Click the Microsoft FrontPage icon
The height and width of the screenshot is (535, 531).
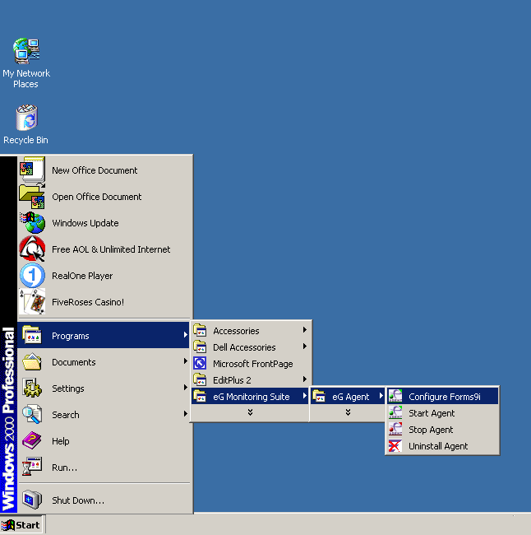200,363
